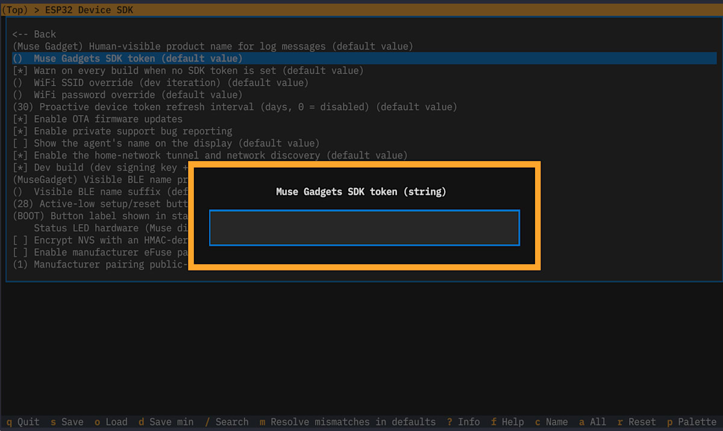Select the WiFi SSID override entry

(161, 83)
